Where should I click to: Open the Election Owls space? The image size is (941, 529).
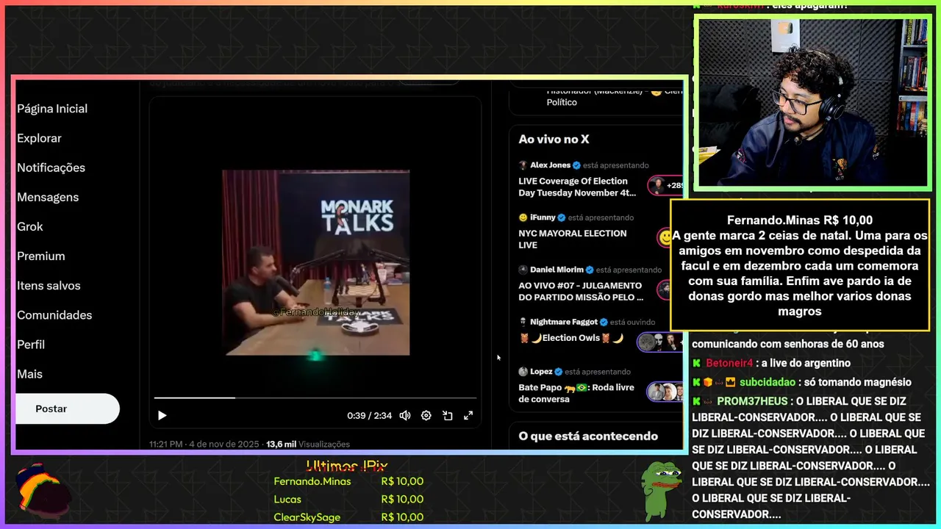571,338
